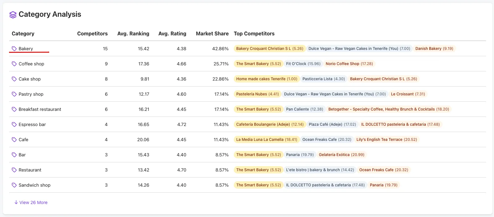Click the tag icon next to Sandwich shop
Viewport: 494px width, 217px height.
14,185
